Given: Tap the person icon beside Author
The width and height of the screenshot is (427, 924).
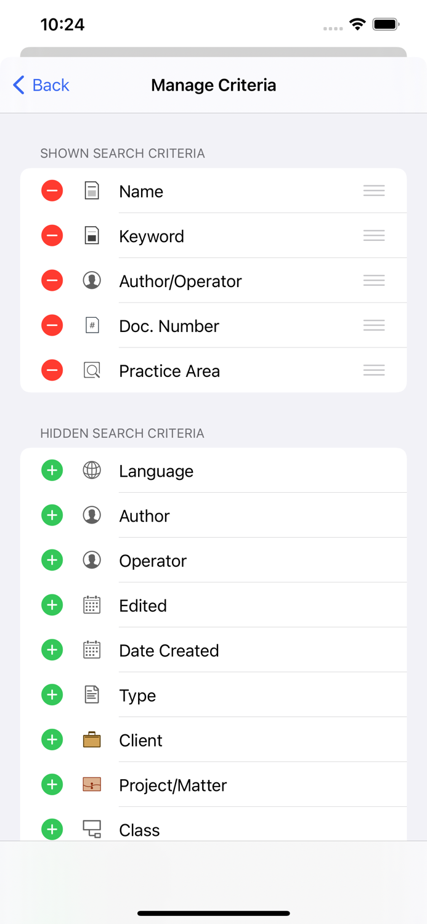Looking at the screenshot, I should tap(91, 515).
